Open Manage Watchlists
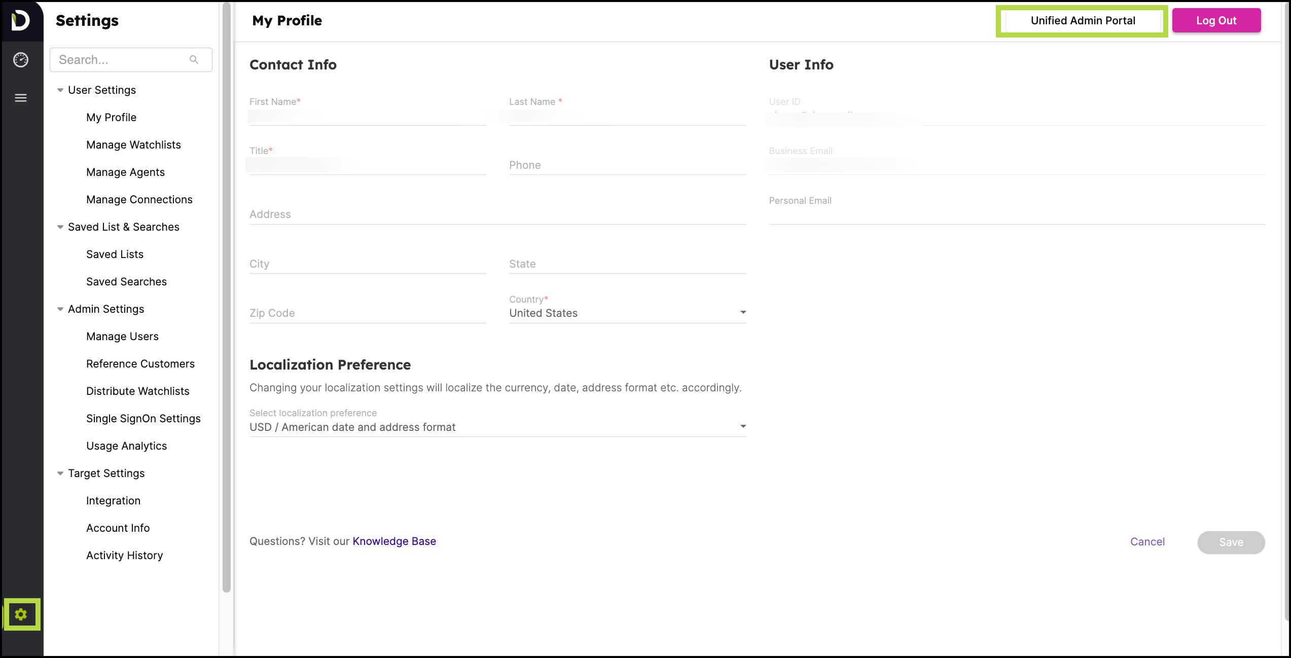The width and height of the screenshot is (1291, 658). point(133,145)
